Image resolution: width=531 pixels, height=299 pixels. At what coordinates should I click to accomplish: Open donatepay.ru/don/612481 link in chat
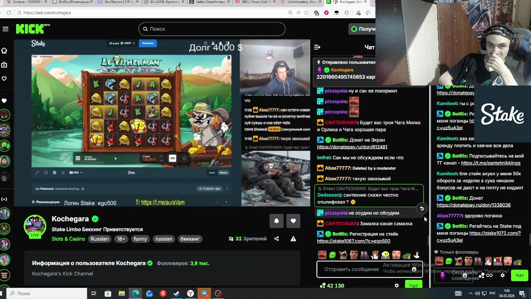352,147
